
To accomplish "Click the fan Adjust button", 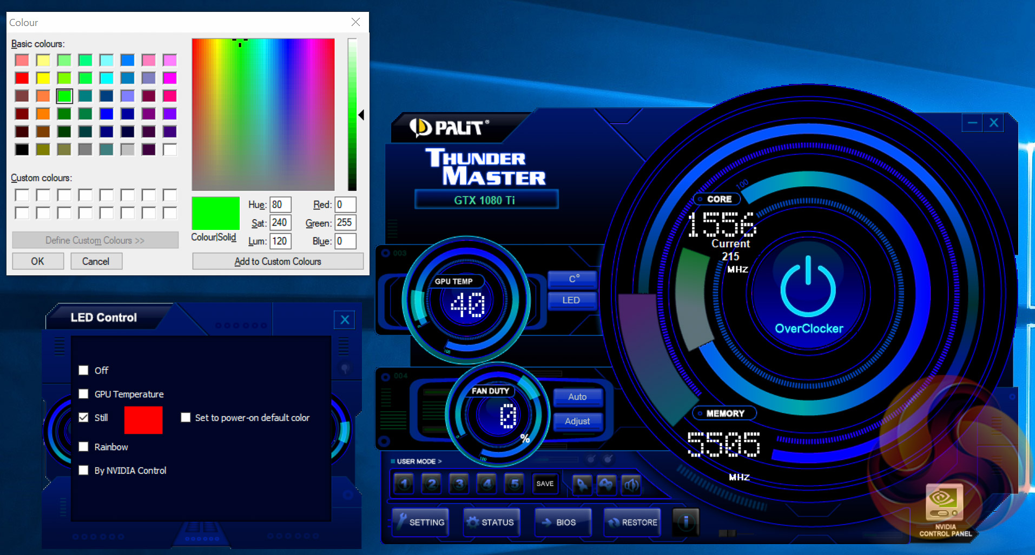I will click(577, 421).
